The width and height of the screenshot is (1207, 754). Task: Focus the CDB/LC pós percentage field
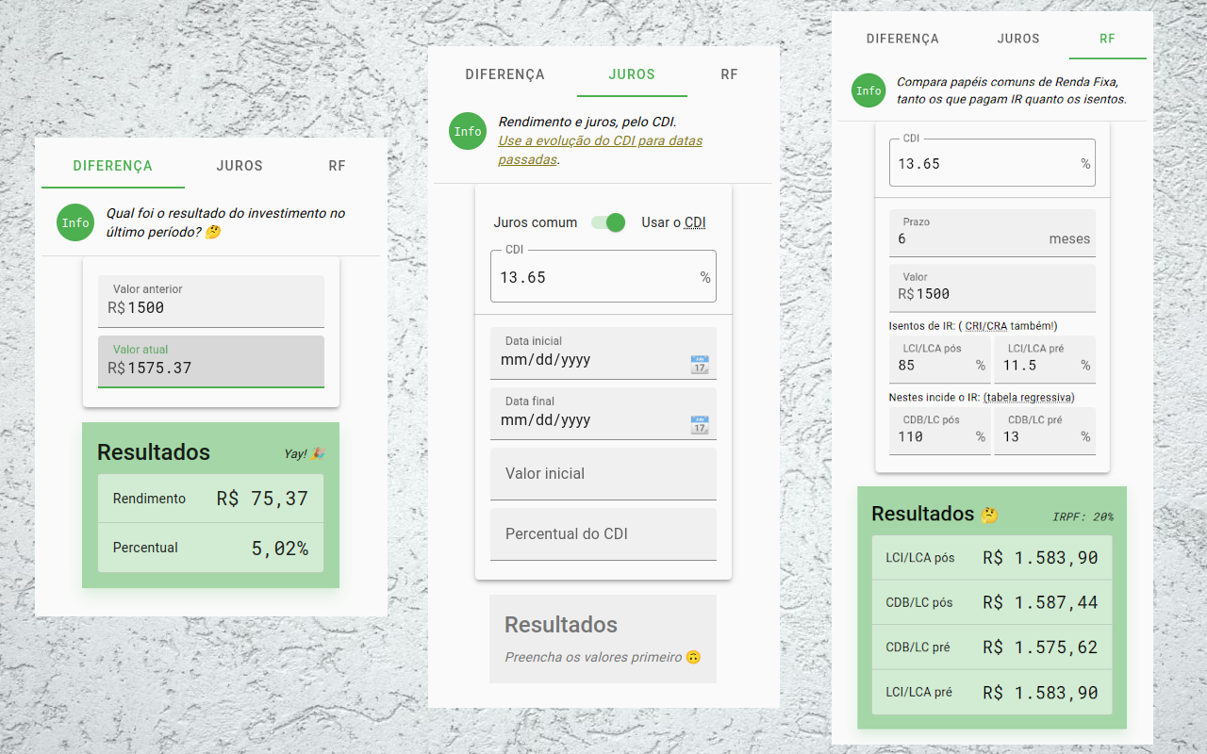point(940,431)
